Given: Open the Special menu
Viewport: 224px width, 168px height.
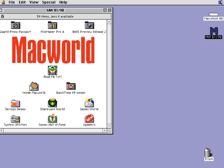Looking at the screenshot, I should click(x=49, y=2).
